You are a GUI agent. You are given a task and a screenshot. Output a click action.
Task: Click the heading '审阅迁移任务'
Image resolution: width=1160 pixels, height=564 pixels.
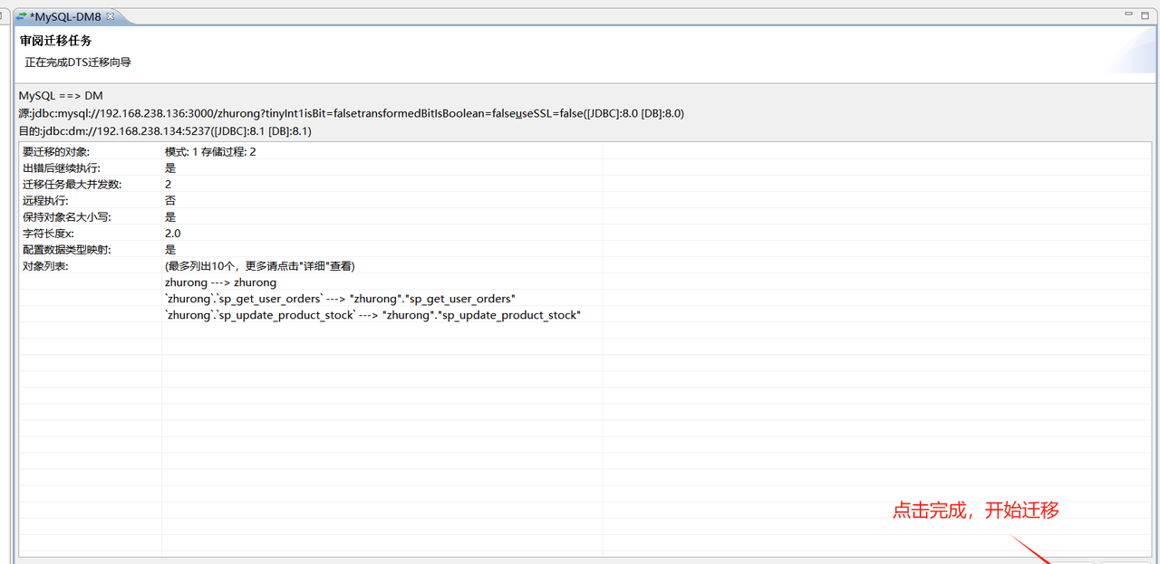56,41
